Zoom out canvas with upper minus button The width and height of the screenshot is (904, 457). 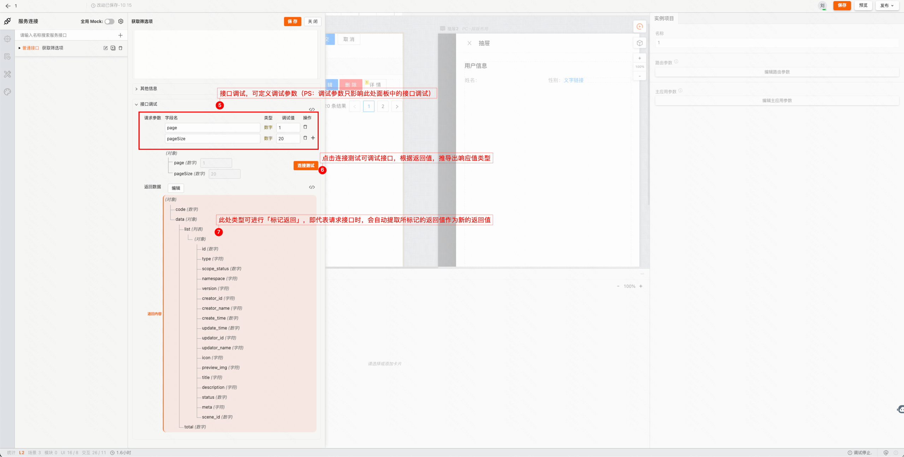[x=640, y=76]
